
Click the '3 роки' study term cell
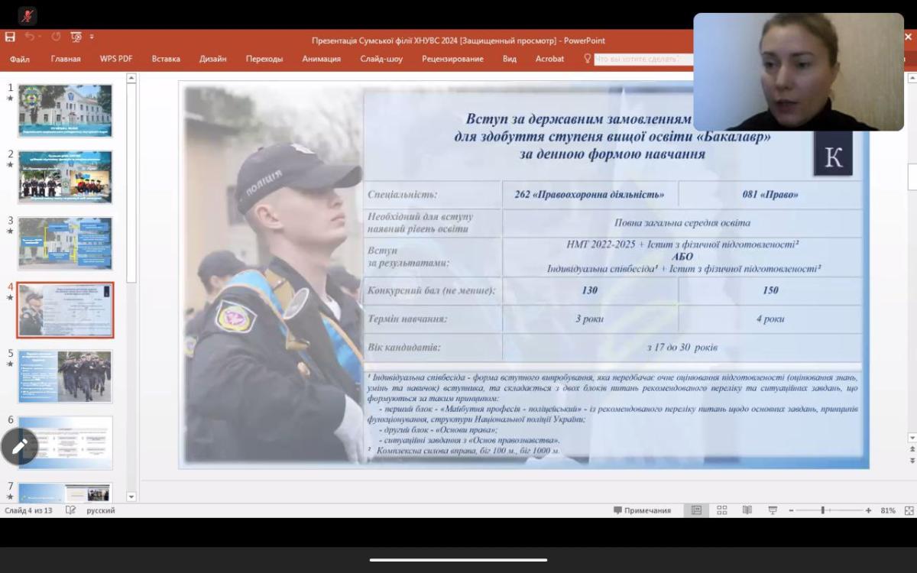(x=589, y=319)
